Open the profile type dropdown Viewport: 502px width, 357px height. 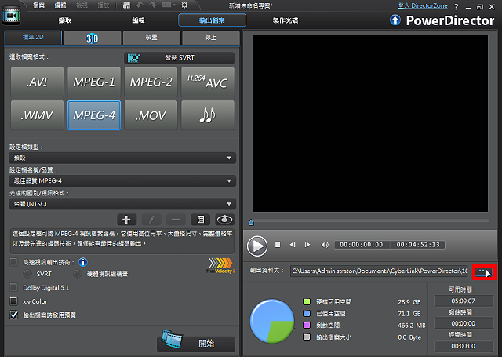pos(122,158)
